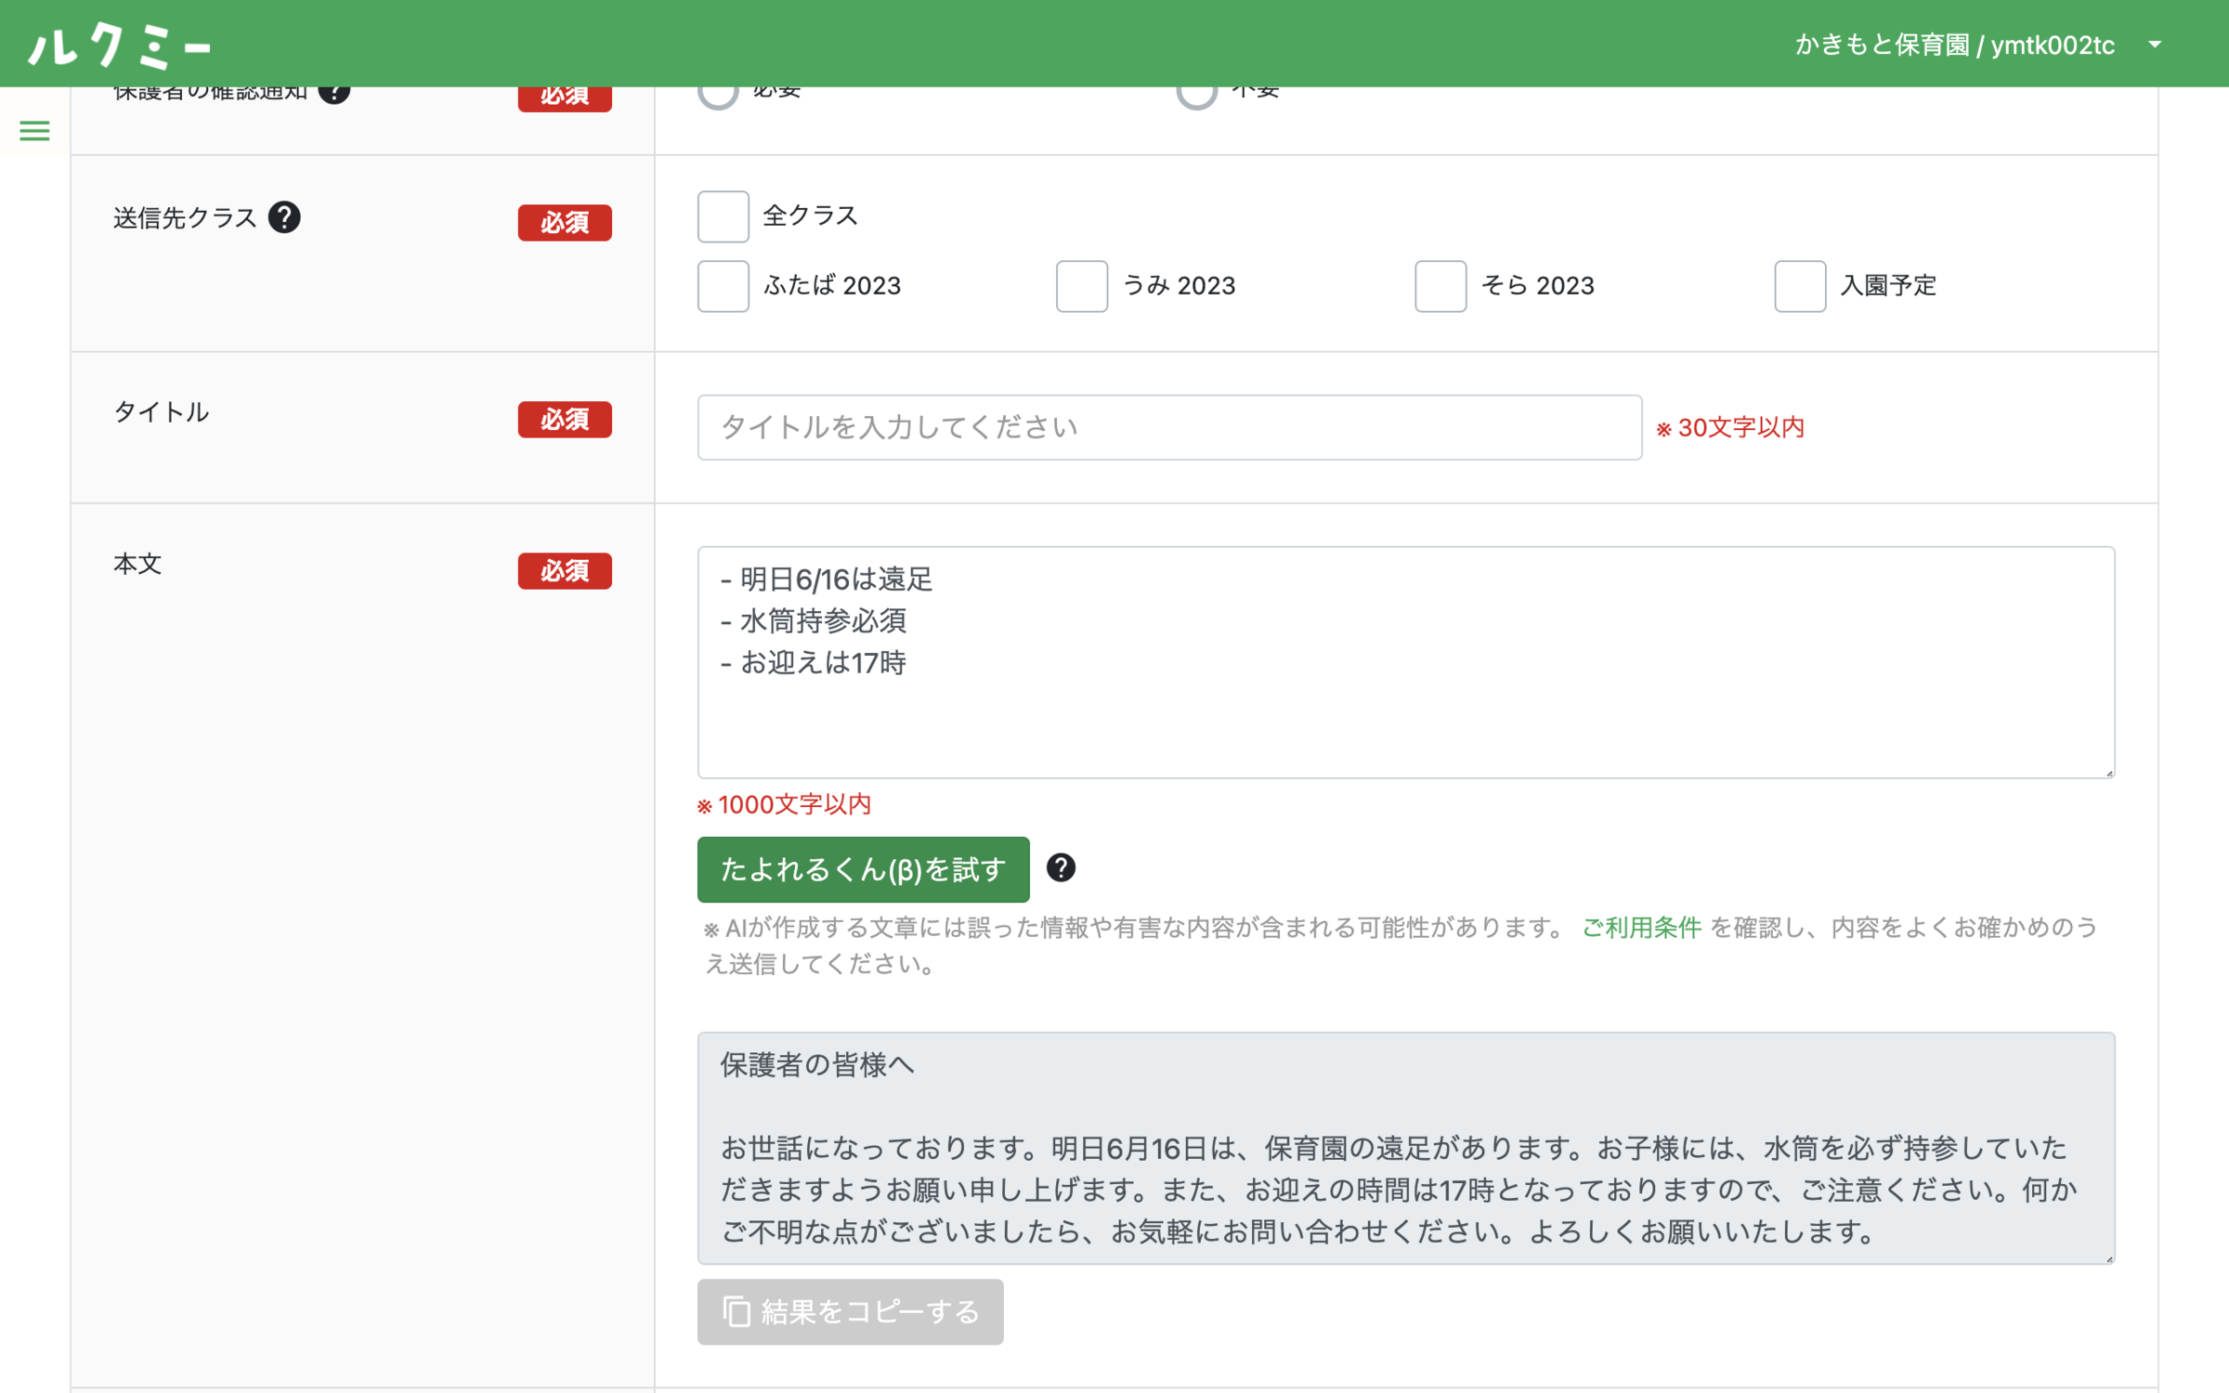Open the hamburger sidebar menu

pos(34,131)
